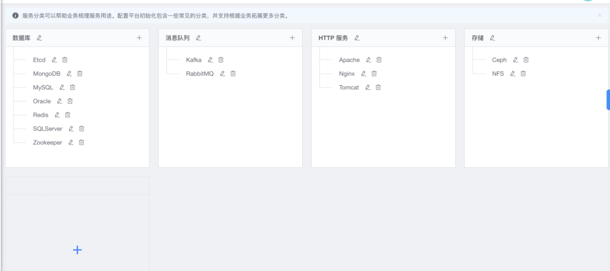Add a sub-category under 数据库
The image size is (610, 271).
point(139,38)
